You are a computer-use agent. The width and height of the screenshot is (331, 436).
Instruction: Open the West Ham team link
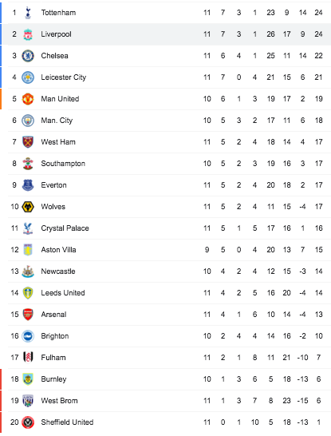pos(58,142)
